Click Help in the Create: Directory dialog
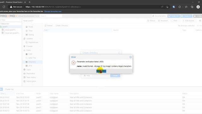This screenshot has width=202, height=114. 87,75
